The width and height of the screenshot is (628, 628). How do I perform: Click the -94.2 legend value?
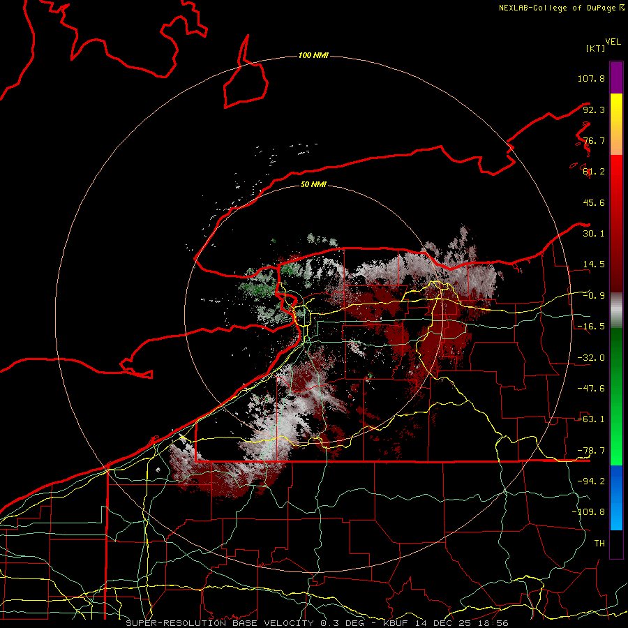(591, 481)
